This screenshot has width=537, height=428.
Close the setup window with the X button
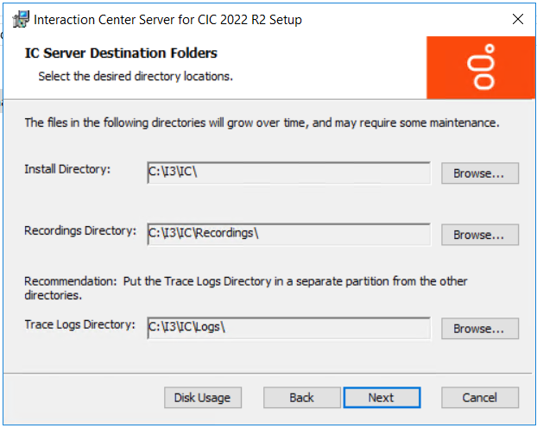tap(517, 19)
